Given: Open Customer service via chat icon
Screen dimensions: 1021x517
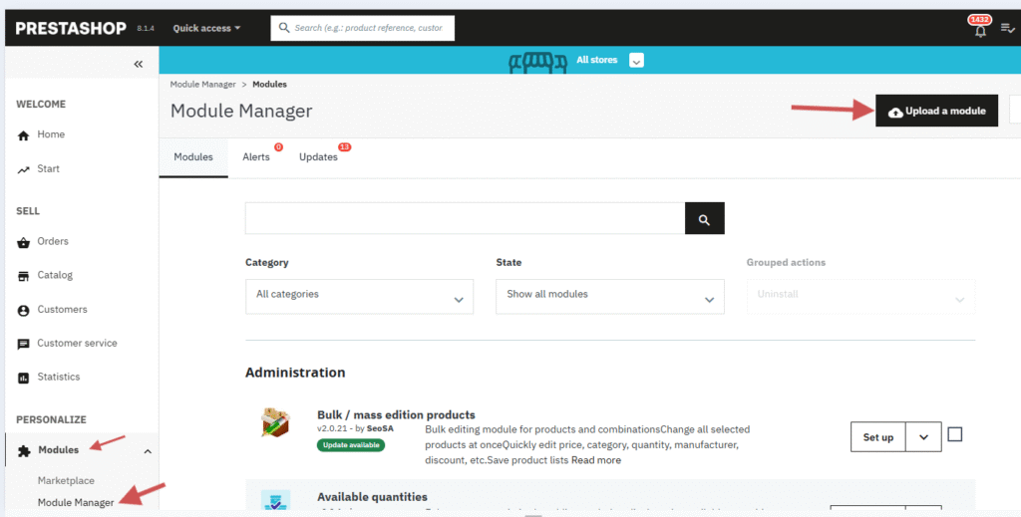Looking at the screenshot, I should tap(24, 344).
